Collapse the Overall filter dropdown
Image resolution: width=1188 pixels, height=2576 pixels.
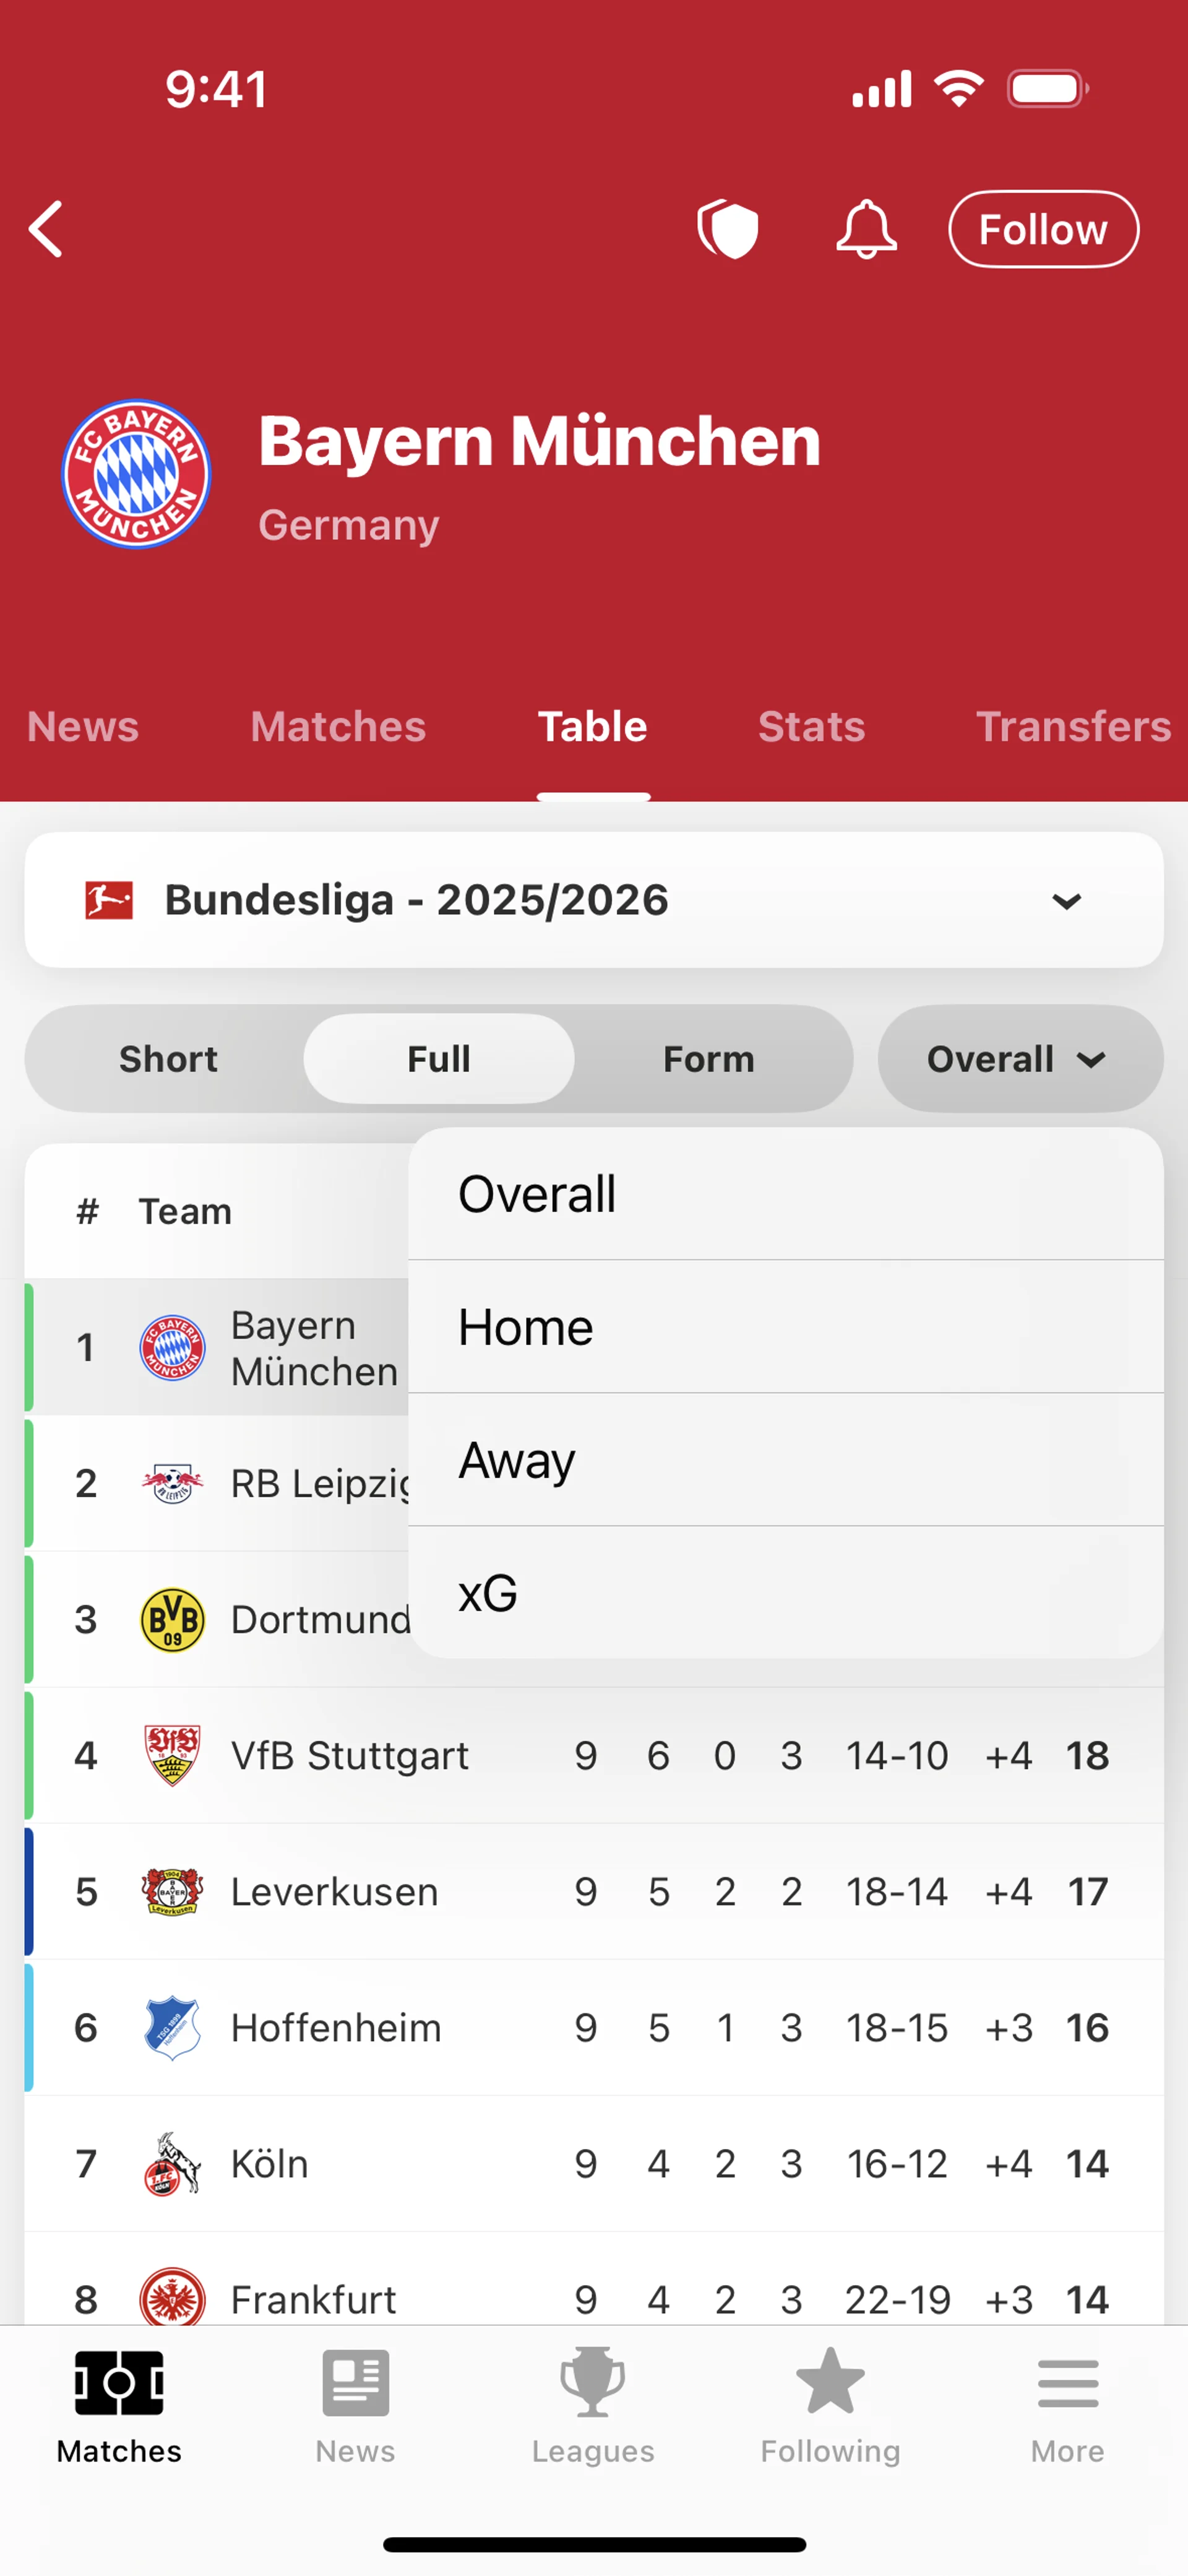1020,1059
